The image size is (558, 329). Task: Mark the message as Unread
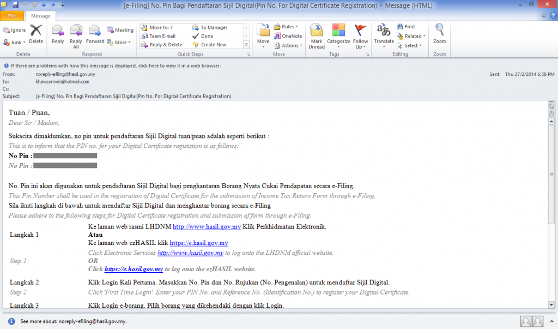click(317, 36)
